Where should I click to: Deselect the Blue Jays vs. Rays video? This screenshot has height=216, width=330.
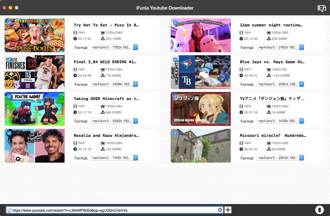click(175, 60)
